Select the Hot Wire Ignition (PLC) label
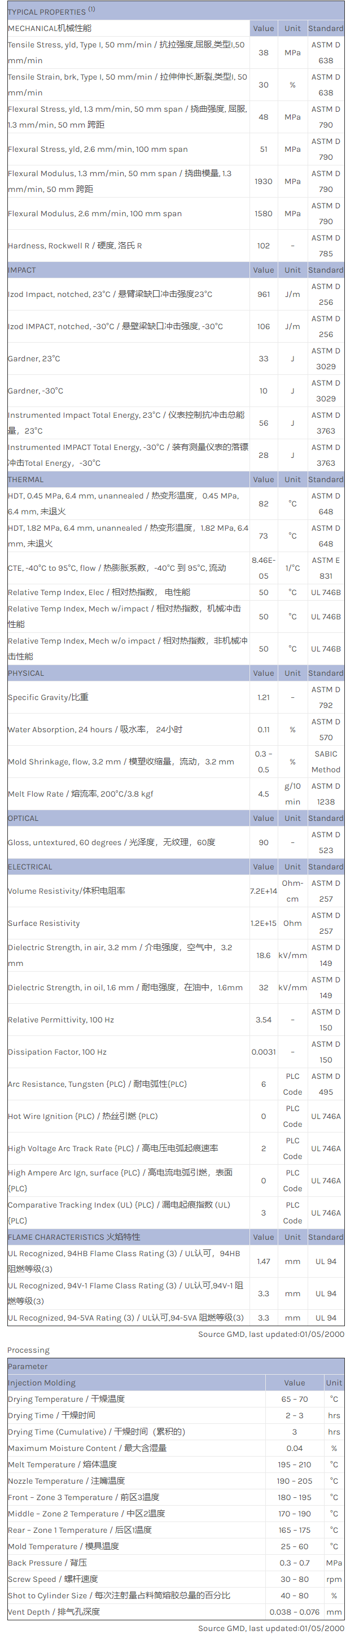 tap(82, 1117)
